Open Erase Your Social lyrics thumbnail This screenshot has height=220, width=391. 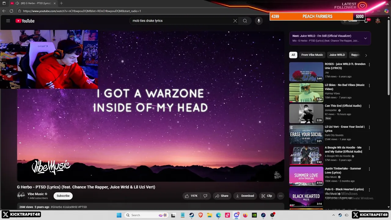306,134
